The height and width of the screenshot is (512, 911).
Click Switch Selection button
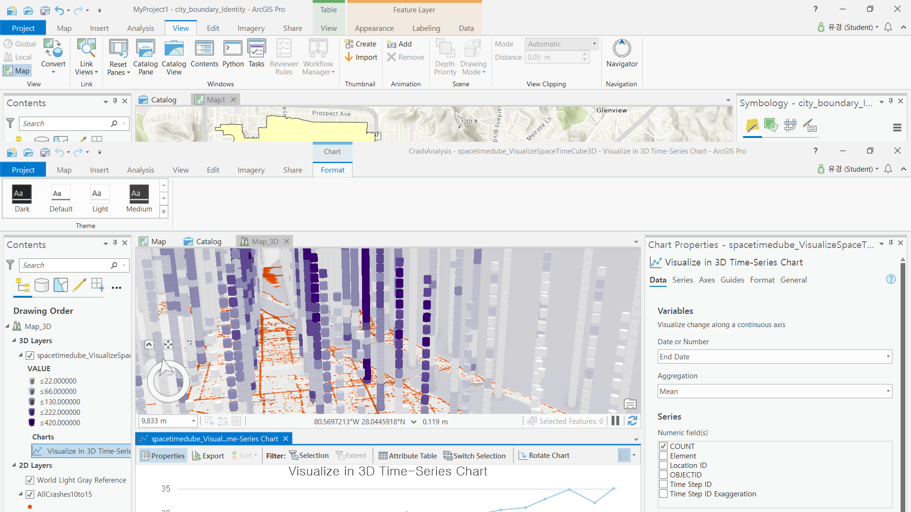click(474, 456)
